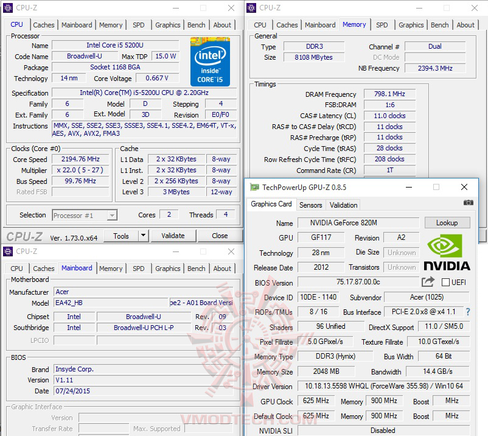Click the Southbridge value Broadwell-U PCH L-P
Viewport: 488px width, 436px height.
144,328
